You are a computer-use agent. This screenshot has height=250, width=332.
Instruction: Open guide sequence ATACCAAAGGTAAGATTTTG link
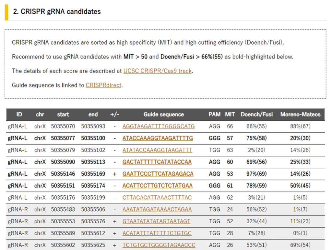pyautogui.click(x=158, y=138)
